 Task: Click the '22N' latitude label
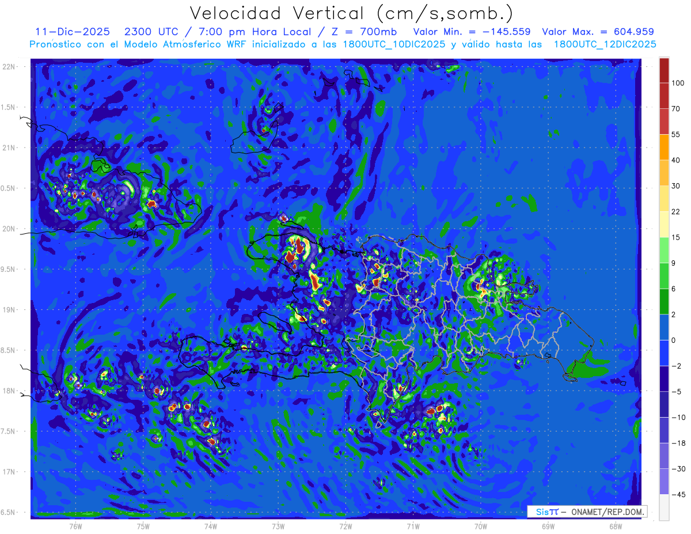click(9, 67)
